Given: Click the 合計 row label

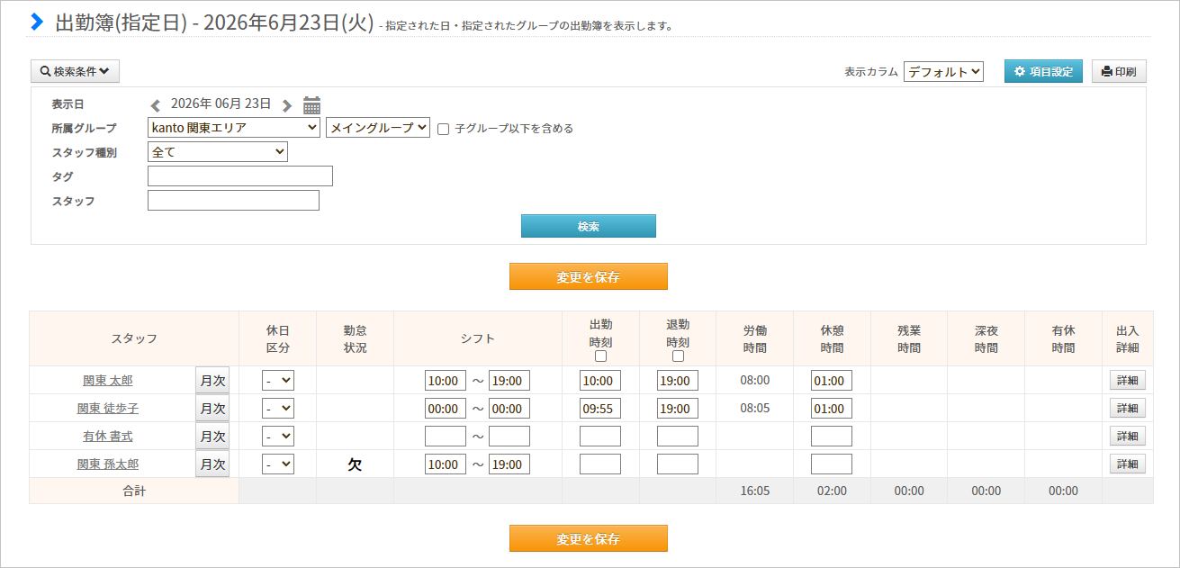Looking at the screenshot, I should click(x=134, y=491).
